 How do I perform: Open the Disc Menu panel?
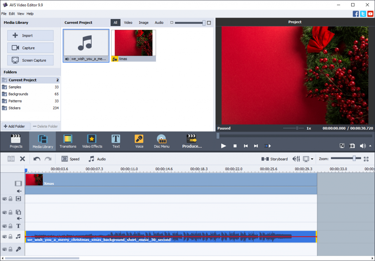pyautogui.click(x=161, y=141)
